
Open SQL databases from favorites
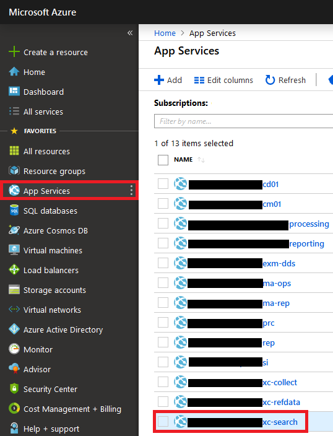(x=50, y=211)
